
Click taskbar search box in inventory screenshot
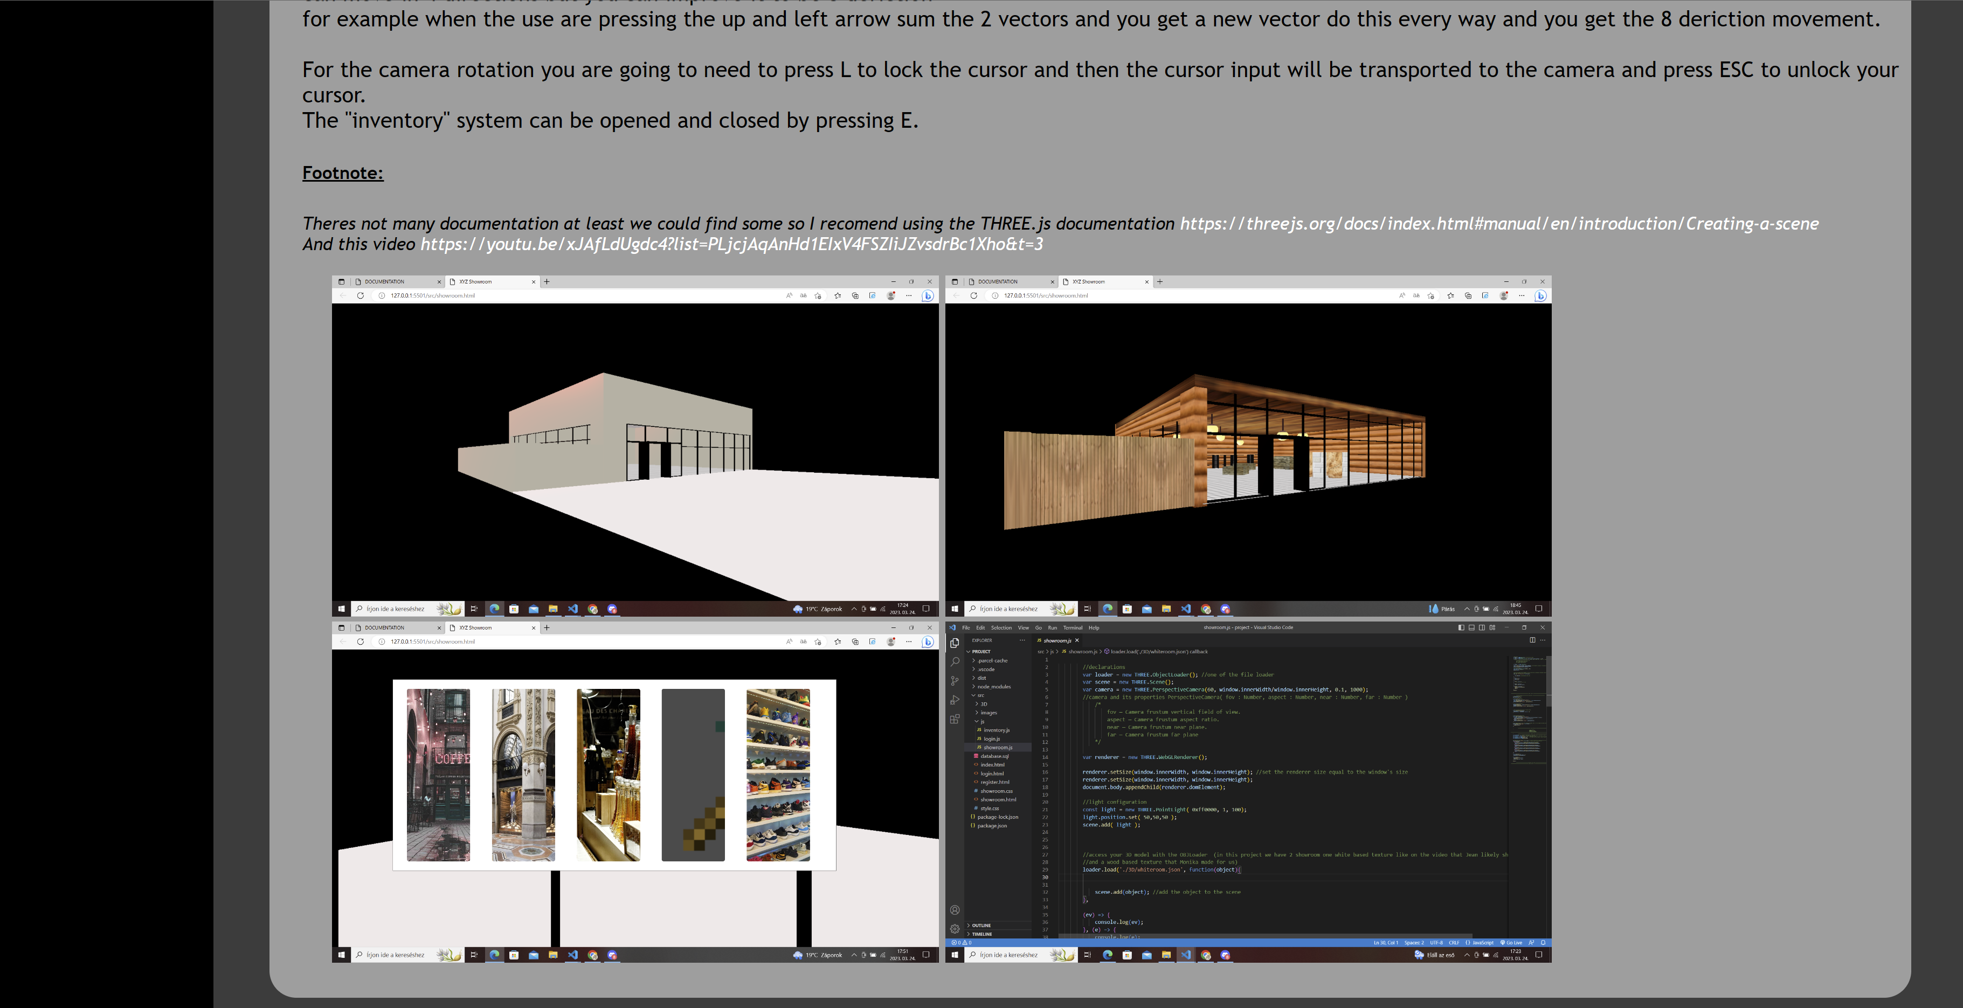pos(407,955)
